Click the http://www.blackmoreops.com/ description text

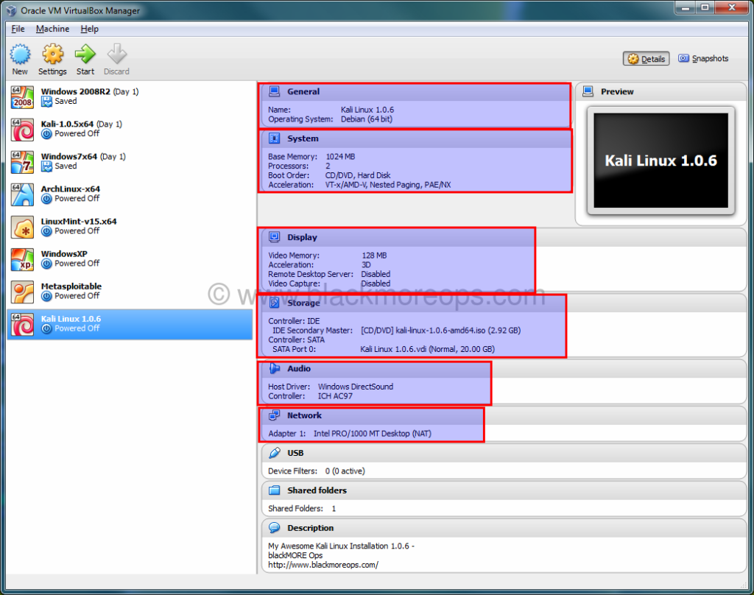(323, 566)
